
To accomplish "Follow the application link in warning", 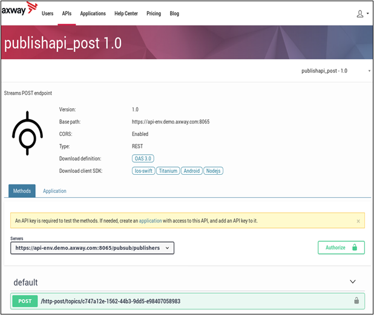I will [x=150, y=221].
